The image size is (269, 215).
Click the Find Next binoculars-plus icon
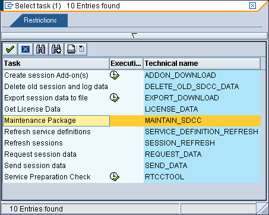56,49
